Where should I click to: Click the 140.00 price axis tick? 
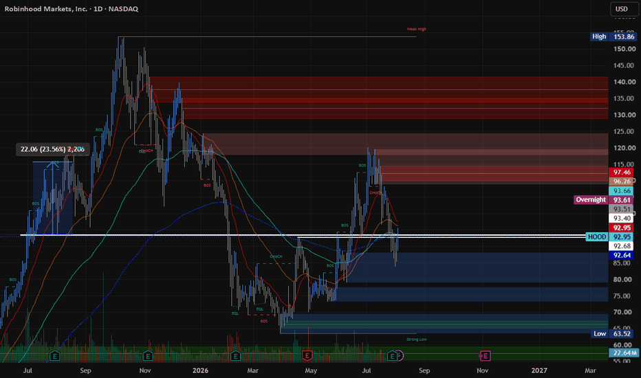624,82
